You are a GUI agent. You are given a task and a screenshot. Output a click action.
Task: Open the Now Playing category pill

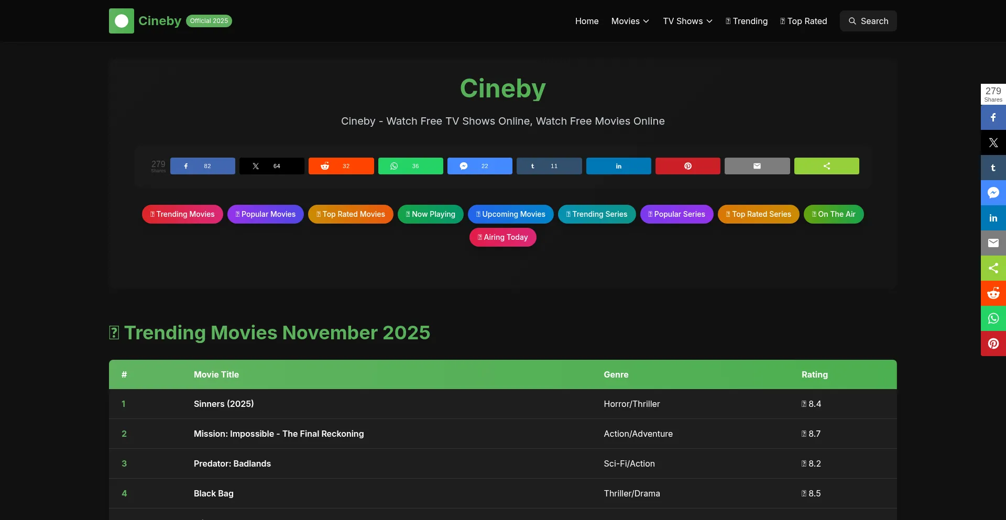431,214
